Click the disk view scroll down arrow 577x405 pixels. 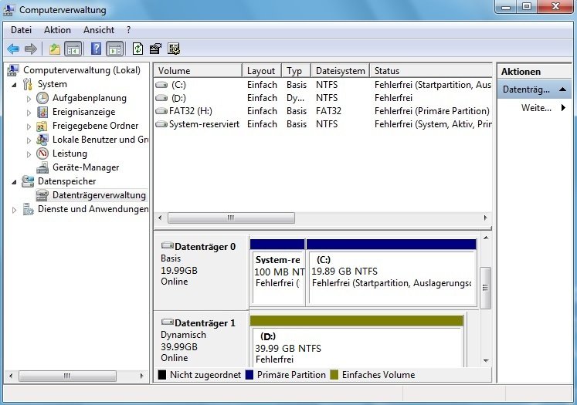coord(486,361)
